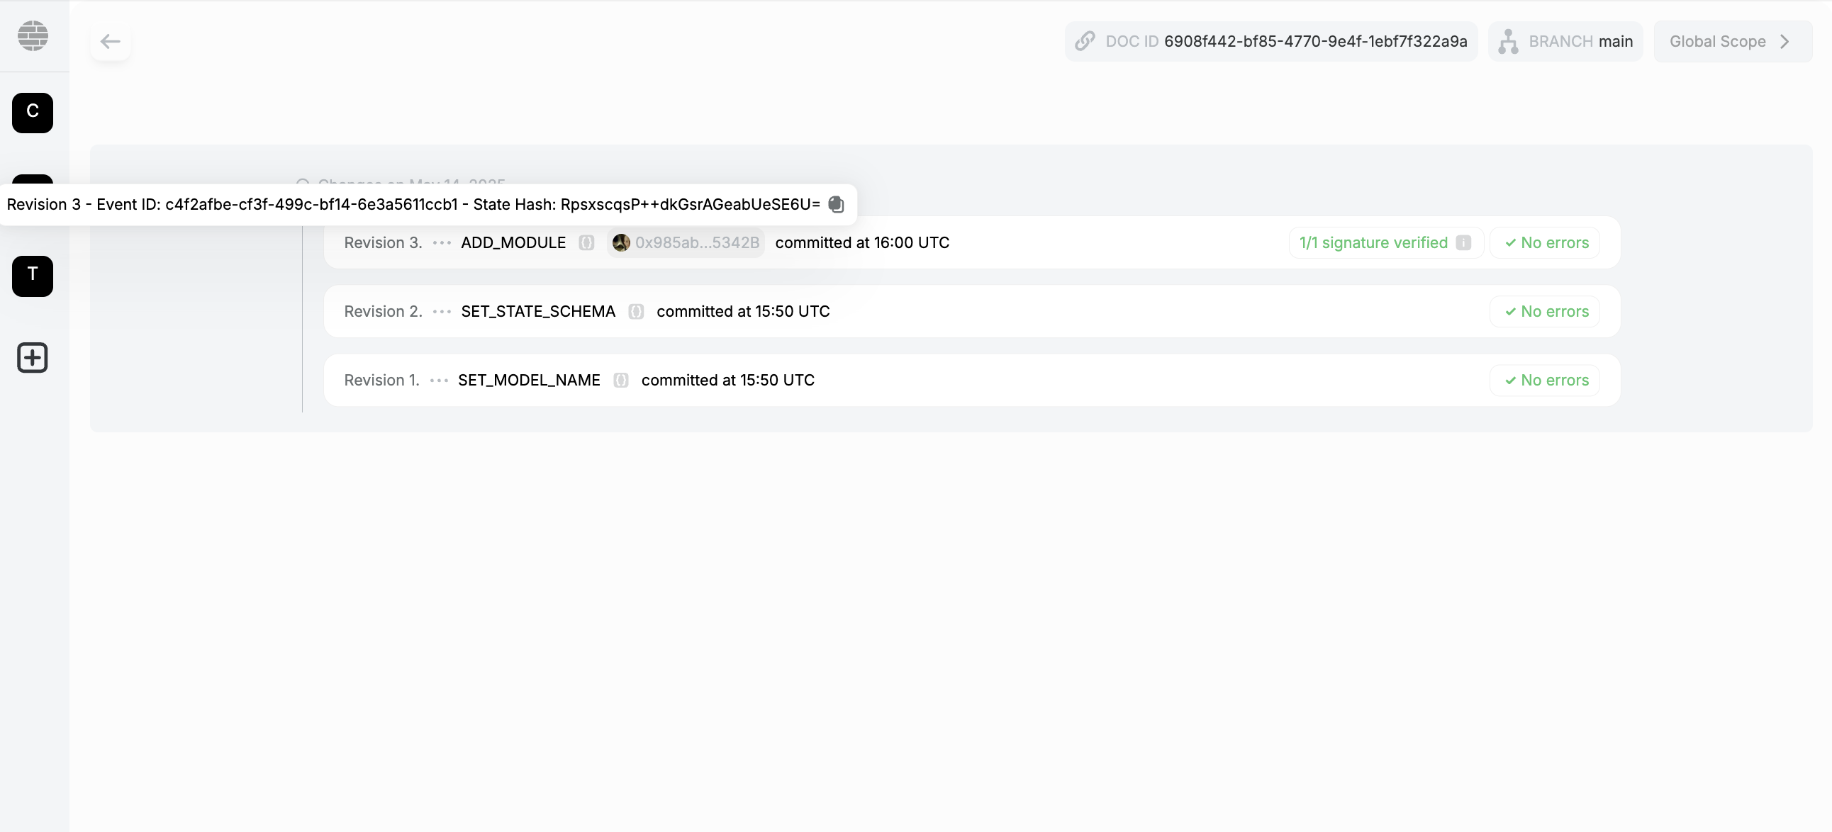Copy the Revision 3 State Hash via copy icon
This screenshot has height=832, width=1832.
[x=837, y=204]
